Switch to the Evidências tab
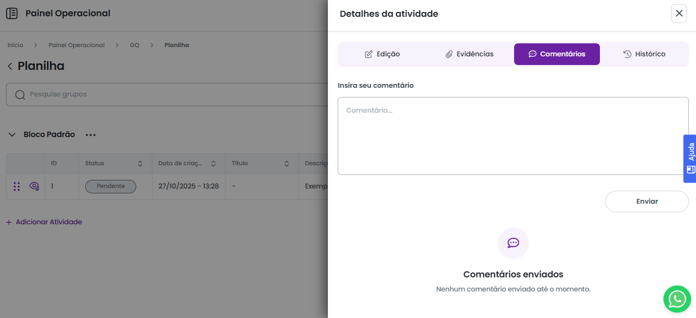The width and height of the screenshot is (696, 318). (470, 54)
